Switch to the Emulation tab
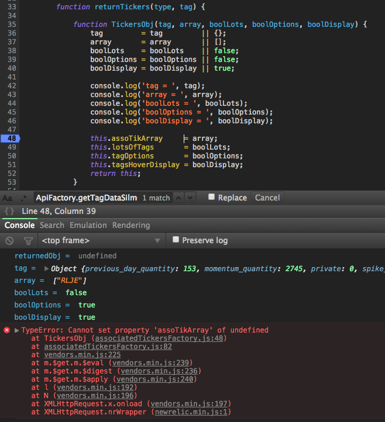The height and width of the screenshot is (422, 385). [88, 225]
